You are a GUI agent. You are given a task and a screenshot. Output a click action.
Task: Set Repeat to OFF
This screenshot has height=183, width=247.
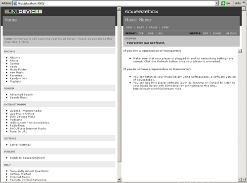(x=141, y=33)
